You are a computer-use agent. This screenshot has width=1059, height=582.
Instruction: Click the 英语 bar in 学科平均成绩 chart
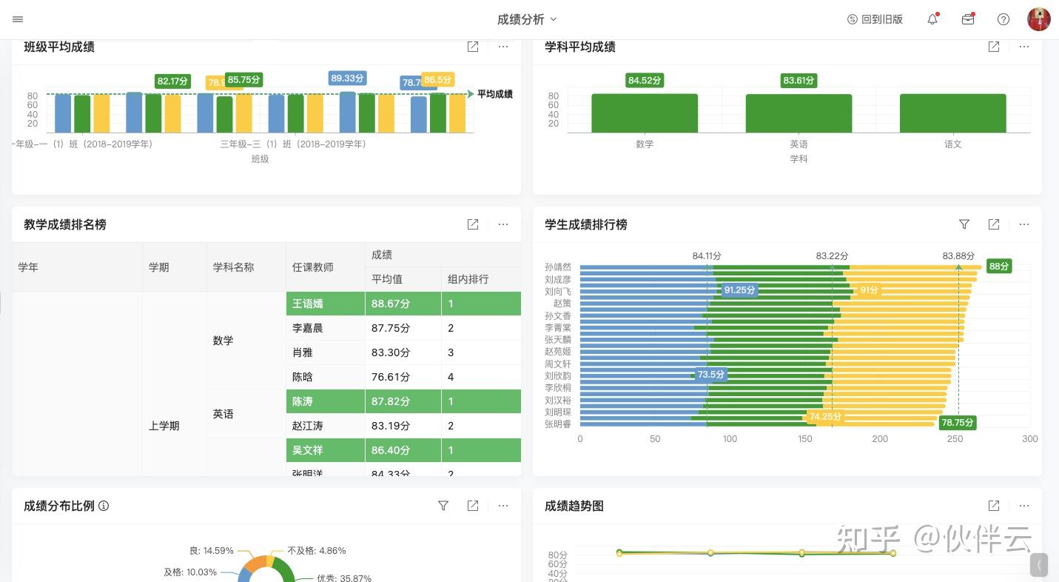pos(799,113)
